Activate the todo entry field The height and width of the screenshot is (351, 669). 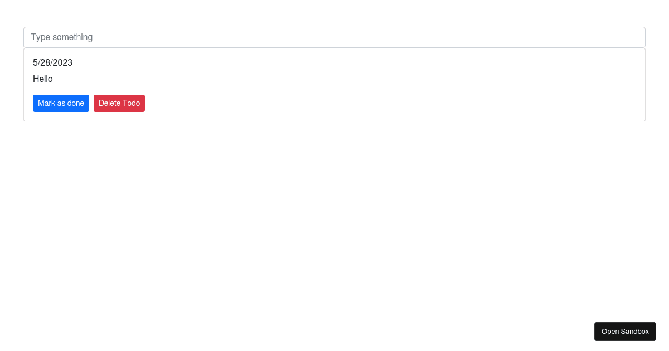pos(334,37)
